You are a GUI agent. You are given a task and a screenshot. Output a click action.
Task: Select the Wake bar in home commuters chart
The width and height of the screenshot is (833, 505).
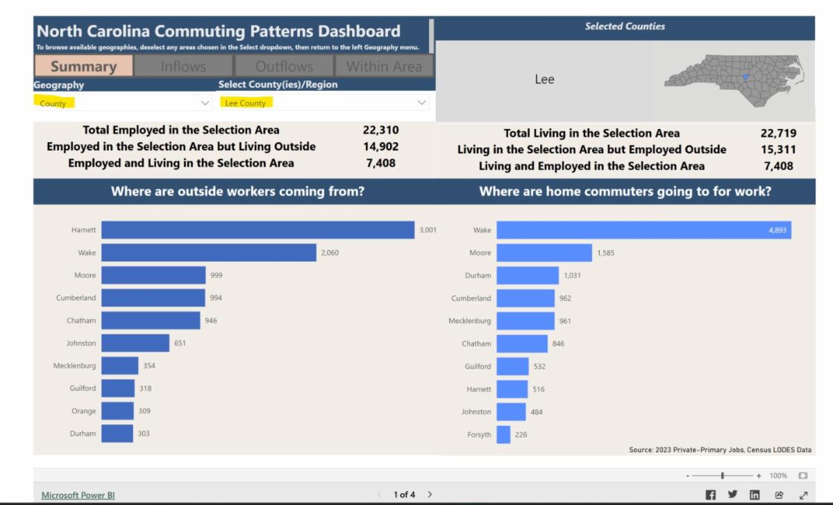coord(644,230)
